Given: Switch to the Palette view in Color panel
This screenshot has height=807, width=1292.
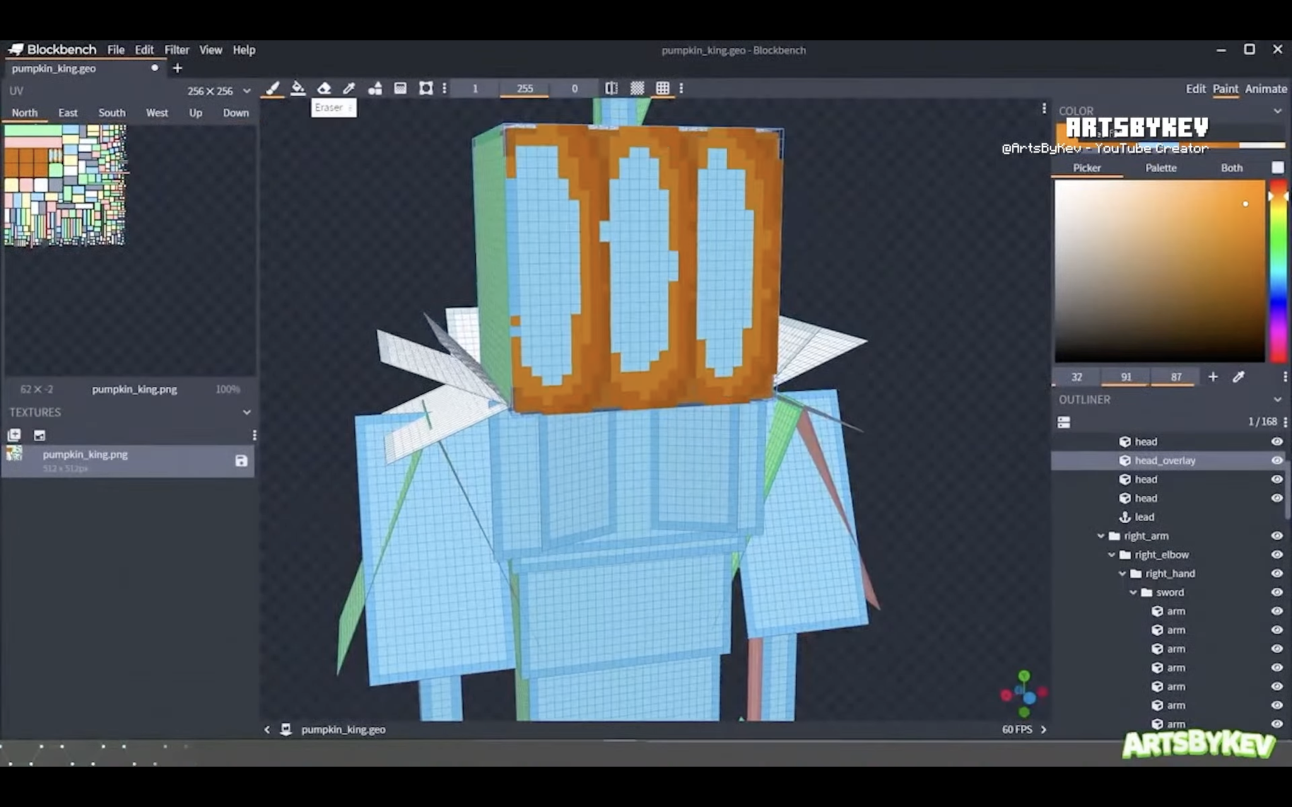Looking at the screenshot, I should click(1161, 168).
